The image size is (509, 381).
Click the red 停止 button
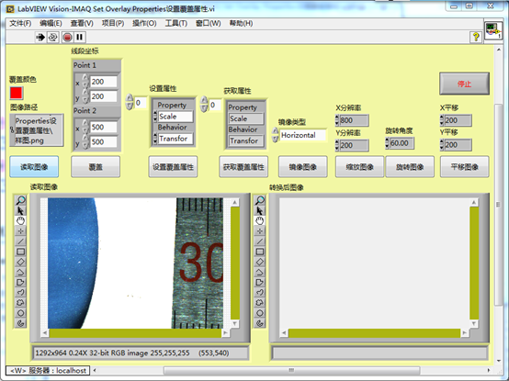[x=464, y=84]
